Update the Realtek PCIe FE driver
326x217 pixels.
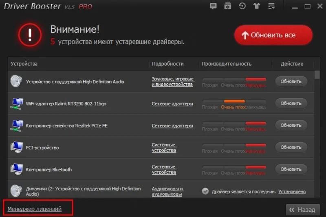tap(291, 126)
